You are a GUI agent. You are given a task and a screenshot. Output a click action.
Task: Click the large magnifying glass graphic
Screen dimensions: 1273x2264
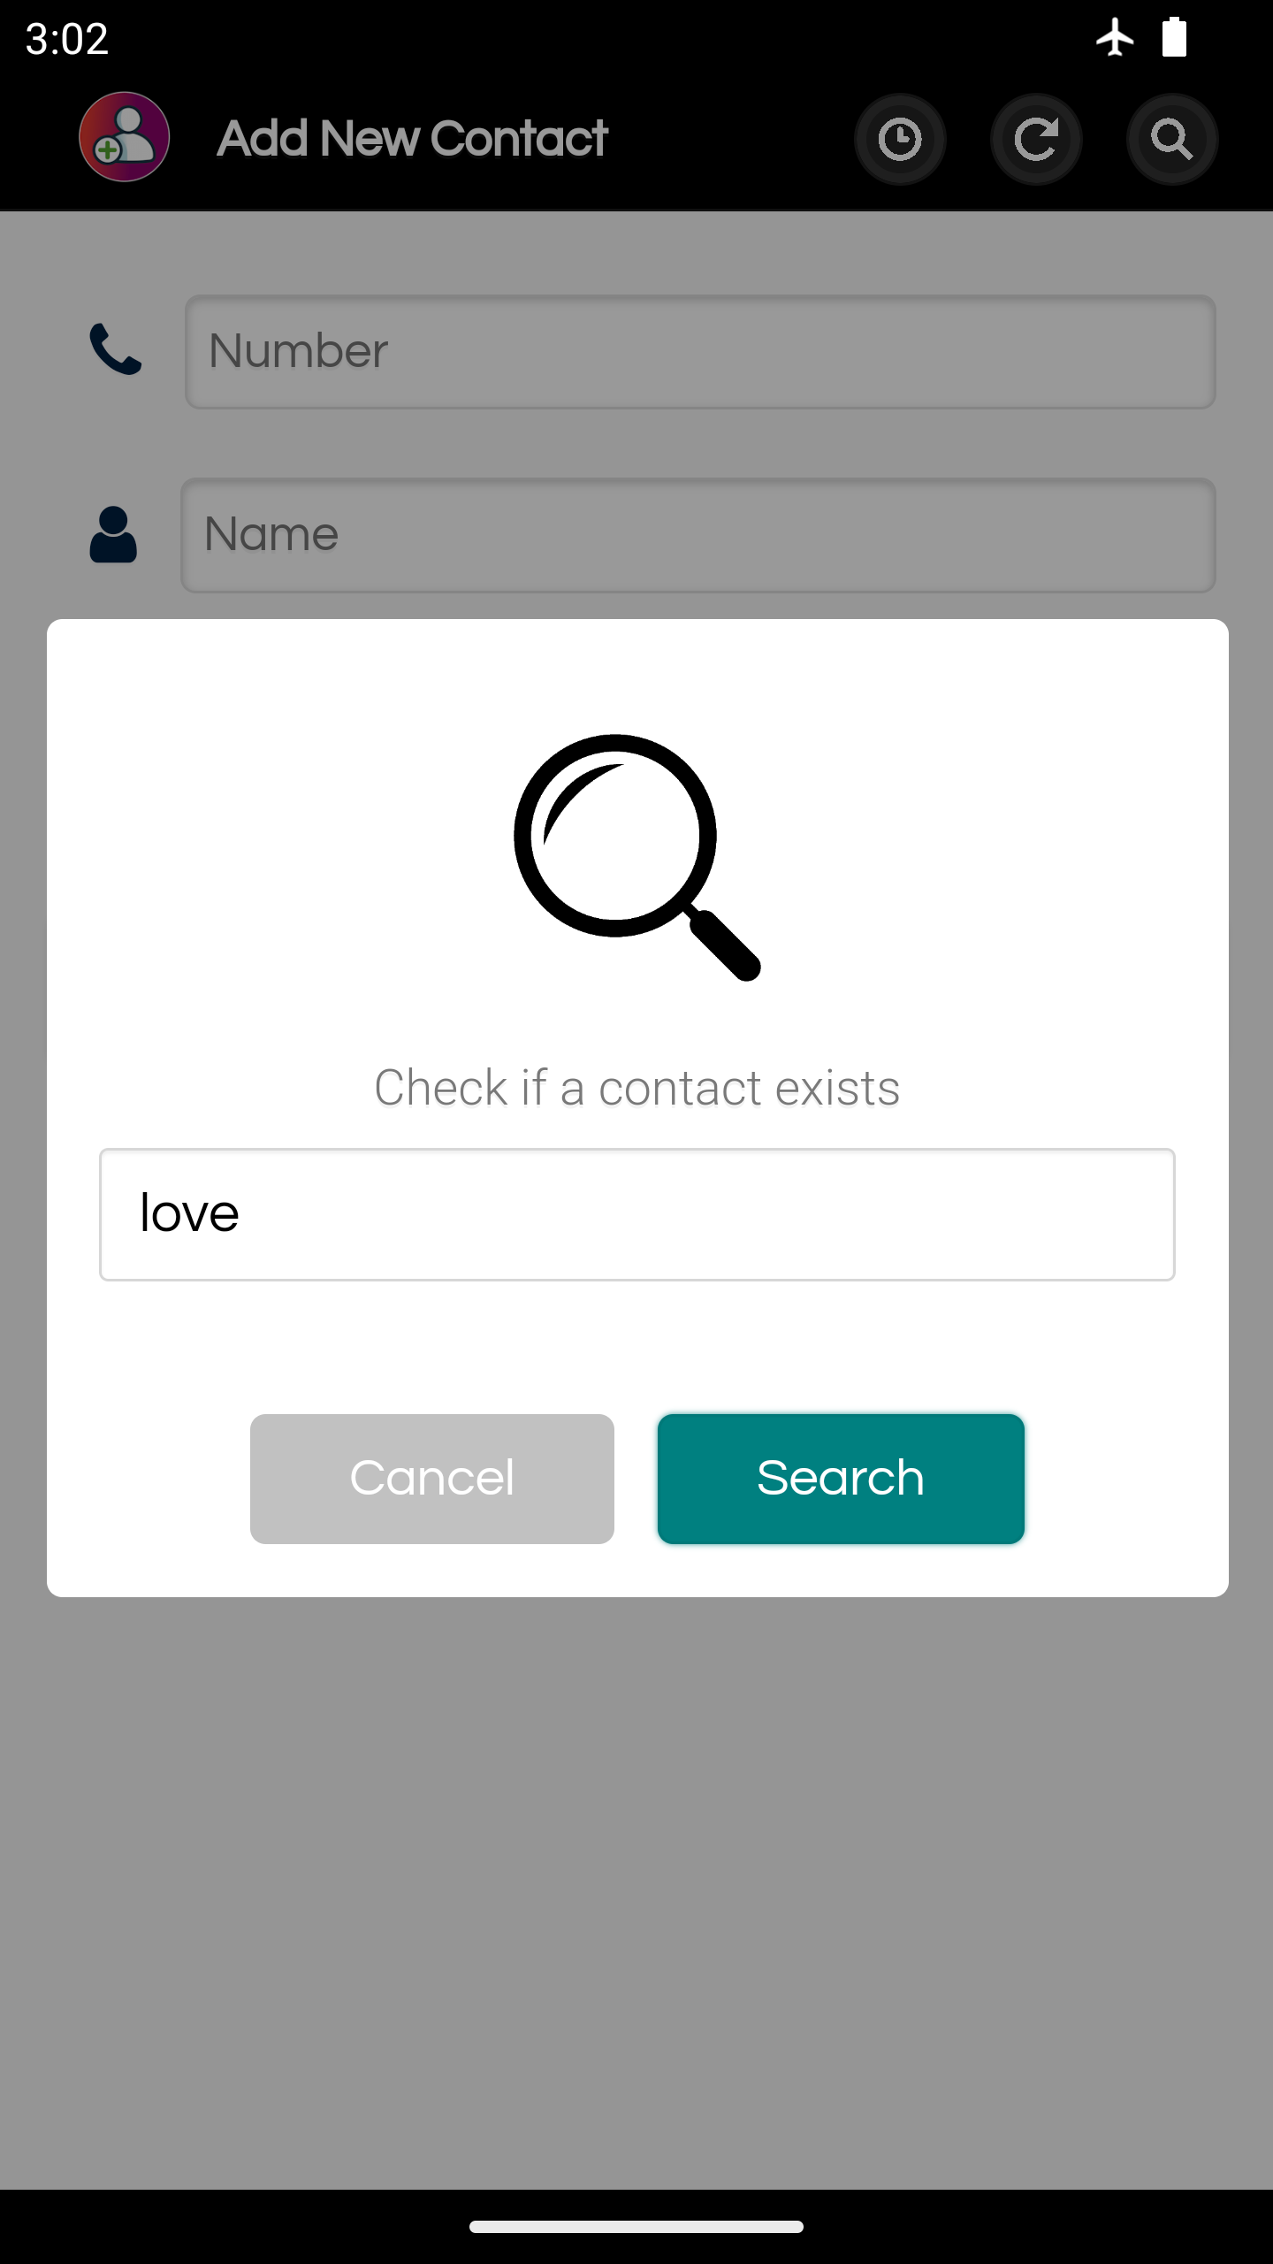tap(637, 857)
